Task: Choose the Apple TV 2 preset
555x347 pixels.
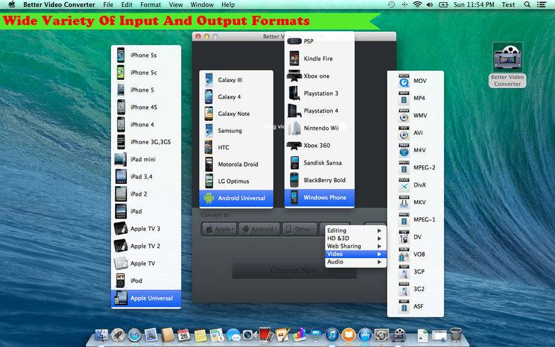Action: tap(146, 246)
